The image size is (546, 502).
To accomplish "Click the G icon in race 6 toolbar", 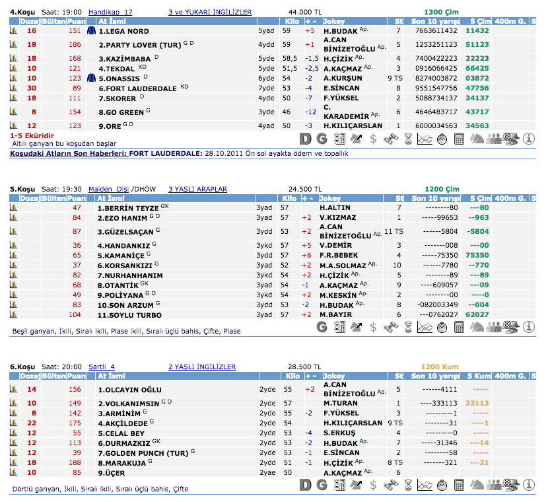I will pos(322,485).
